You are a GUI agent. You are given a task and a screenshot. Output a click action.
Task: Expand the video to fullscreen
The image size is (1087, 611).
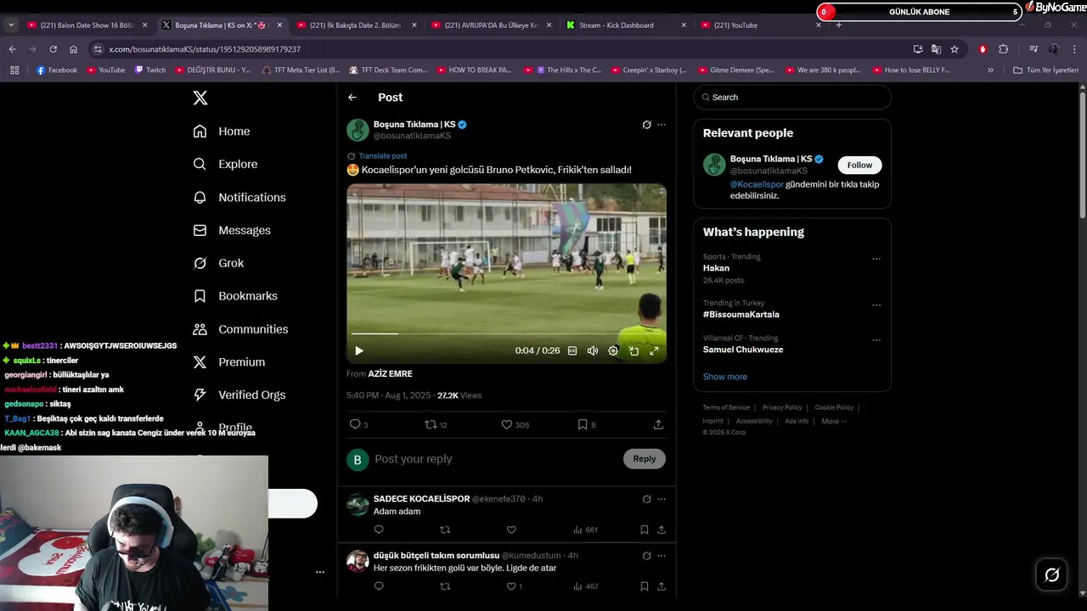654,350
